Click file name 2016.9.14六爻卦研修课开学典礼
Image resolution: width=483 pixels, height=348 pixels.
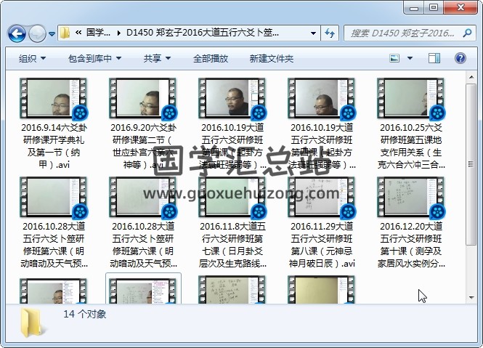[x=54, y=146]
